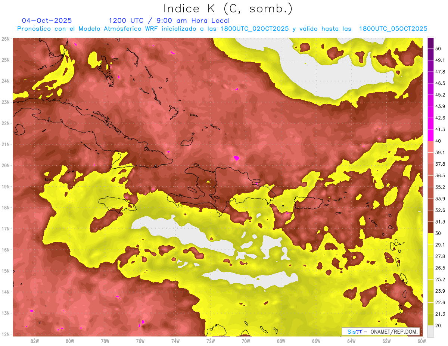Image resolution: width=448 pixels, height=346 pixels.
Task: Click the colorbar value "45.2"
Action: point(440,95)
